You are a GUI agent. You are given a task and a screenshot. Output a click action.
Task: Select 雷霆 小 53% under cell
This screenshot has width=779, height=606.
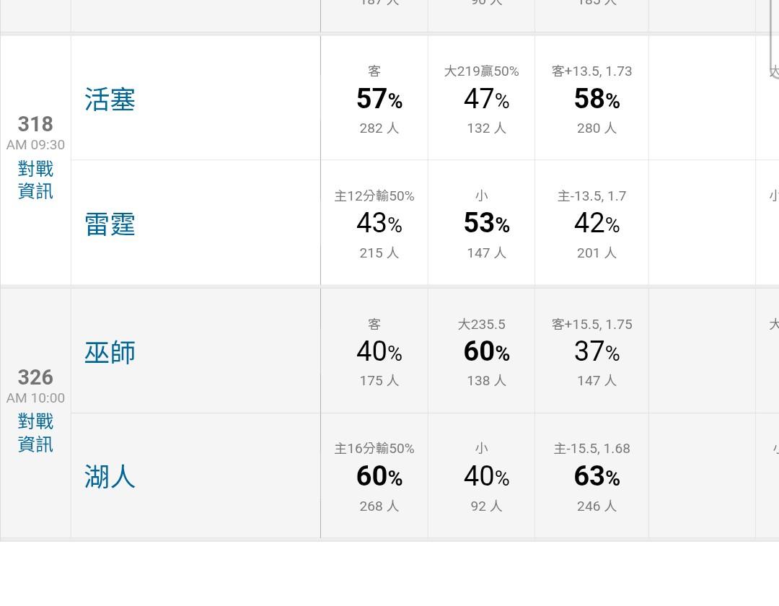coord(481,224)
